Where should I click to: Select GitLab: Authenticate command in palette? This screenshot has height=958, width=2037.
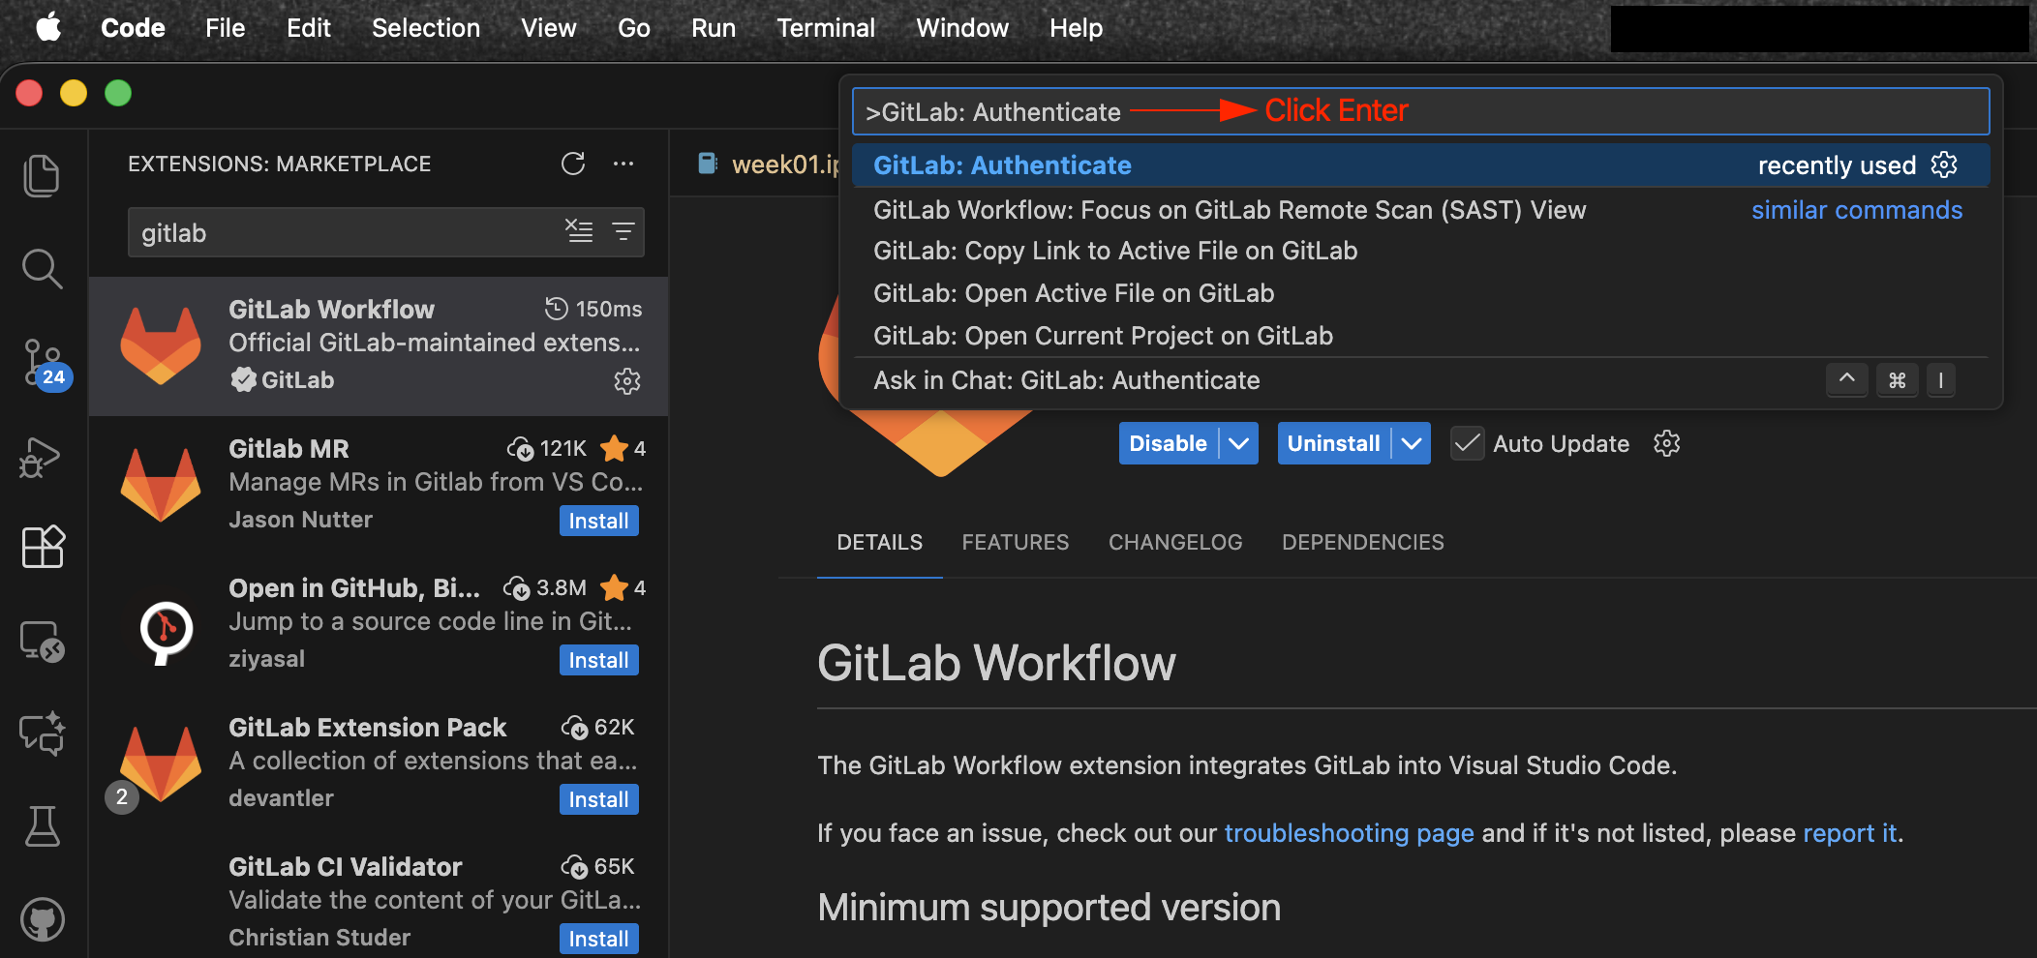[x=1002, y=165]
